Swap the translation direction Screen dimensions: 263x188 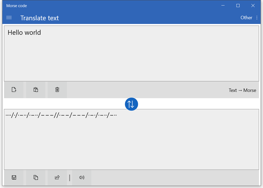pos(131,104)
